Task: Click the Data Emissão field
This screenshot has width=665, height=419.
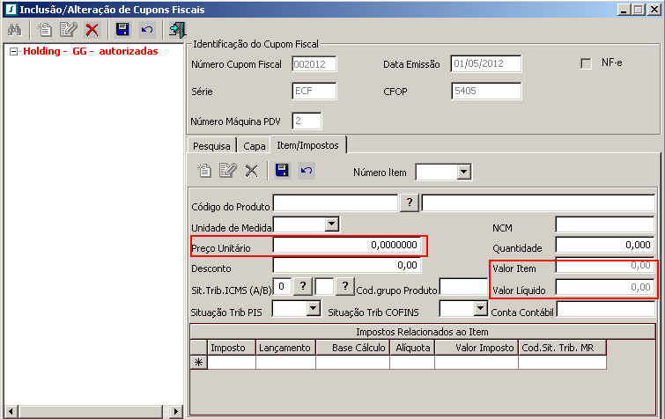Action: pos(486,63)
